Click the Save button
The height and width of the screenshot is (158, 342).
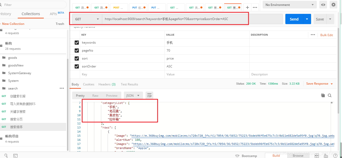pyautogui.click(x=320, y=19)
